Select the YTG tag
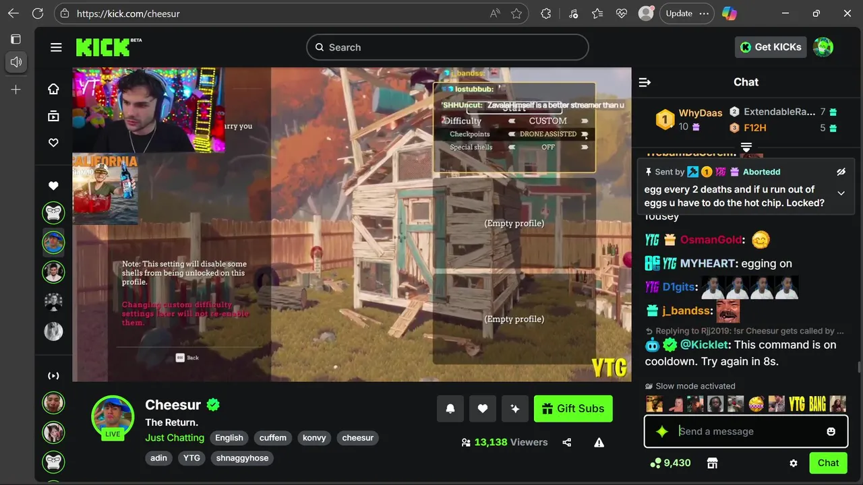The width and height of the screenshot is (863, 485). point(192,458)
